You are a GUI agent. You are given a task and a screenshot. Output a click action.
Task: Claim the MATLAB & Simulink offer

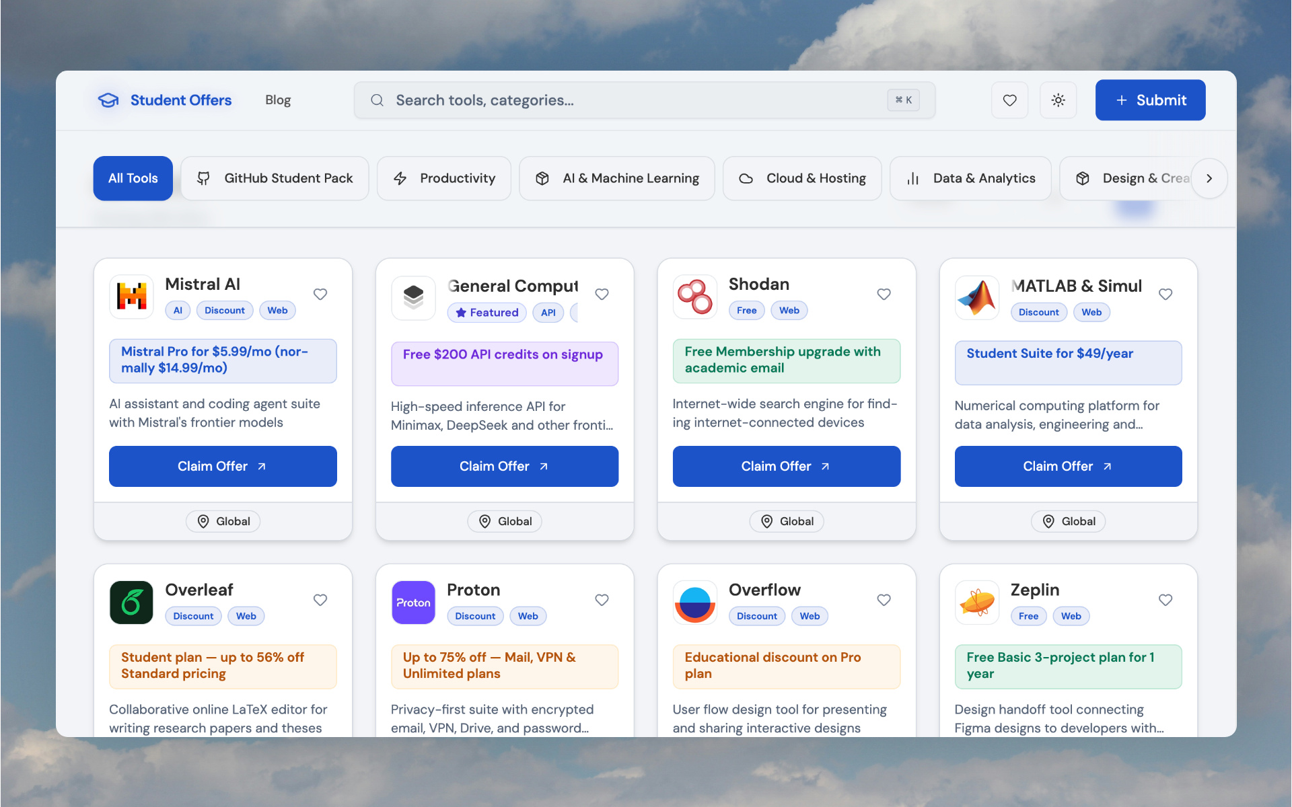[1068, 466]
